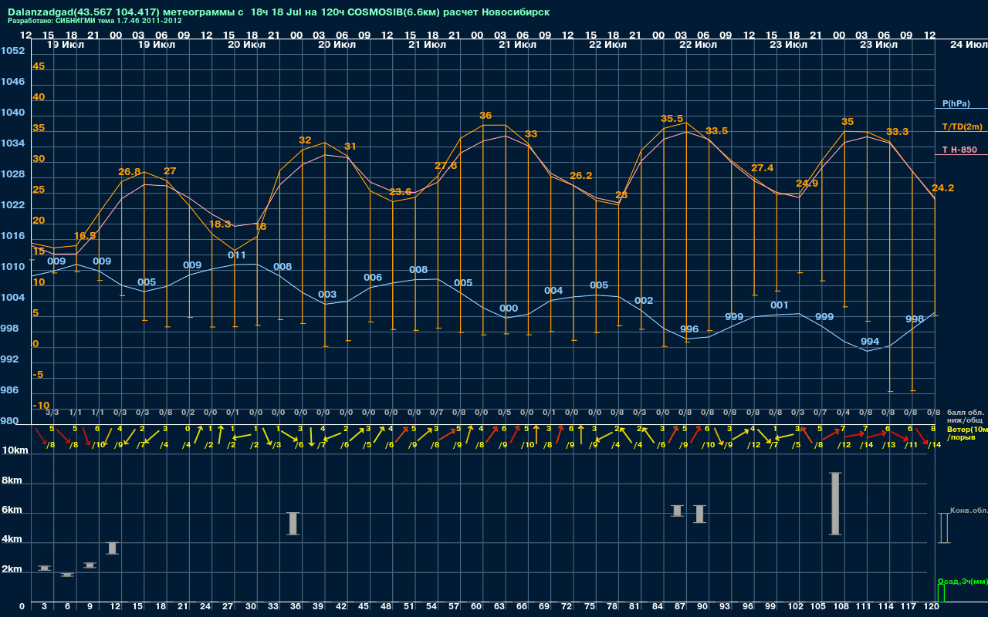Click the cloud bar above forecast hour 87
This screenshot has height=617, width=988.
click(677, 511)
